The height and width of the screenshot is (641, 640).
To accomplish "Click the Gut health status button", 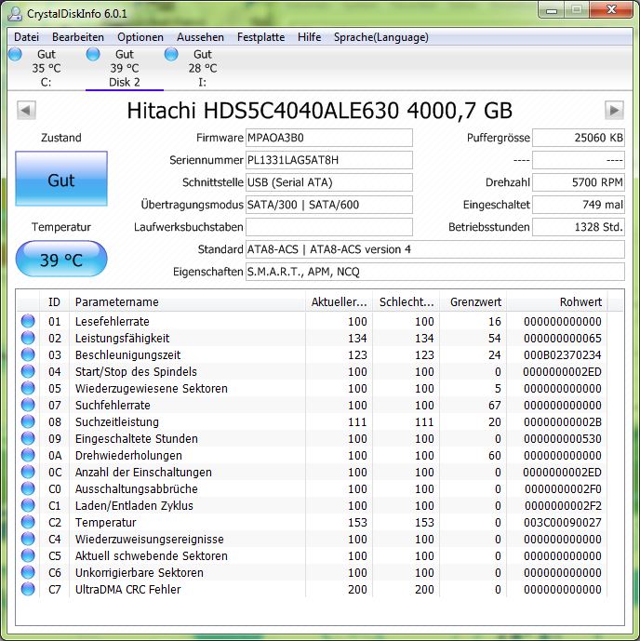I will tap(61, 179).
